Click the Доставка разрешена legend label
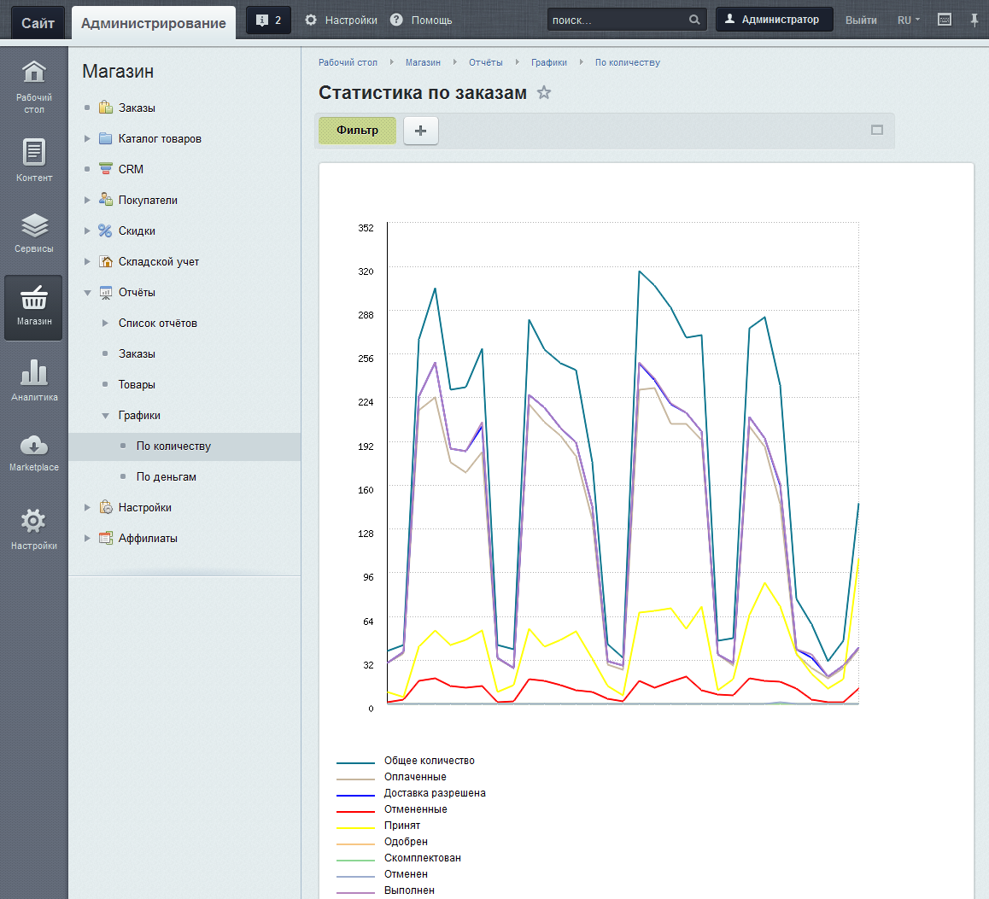This screenshot has width=989, height=899. [435, 793]
